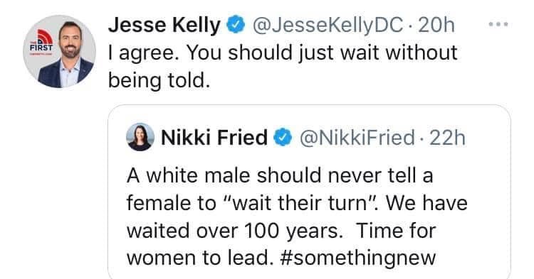Click the "being told." line of the tweet
This screenshot has width=534, height=279.
point(159,81)
